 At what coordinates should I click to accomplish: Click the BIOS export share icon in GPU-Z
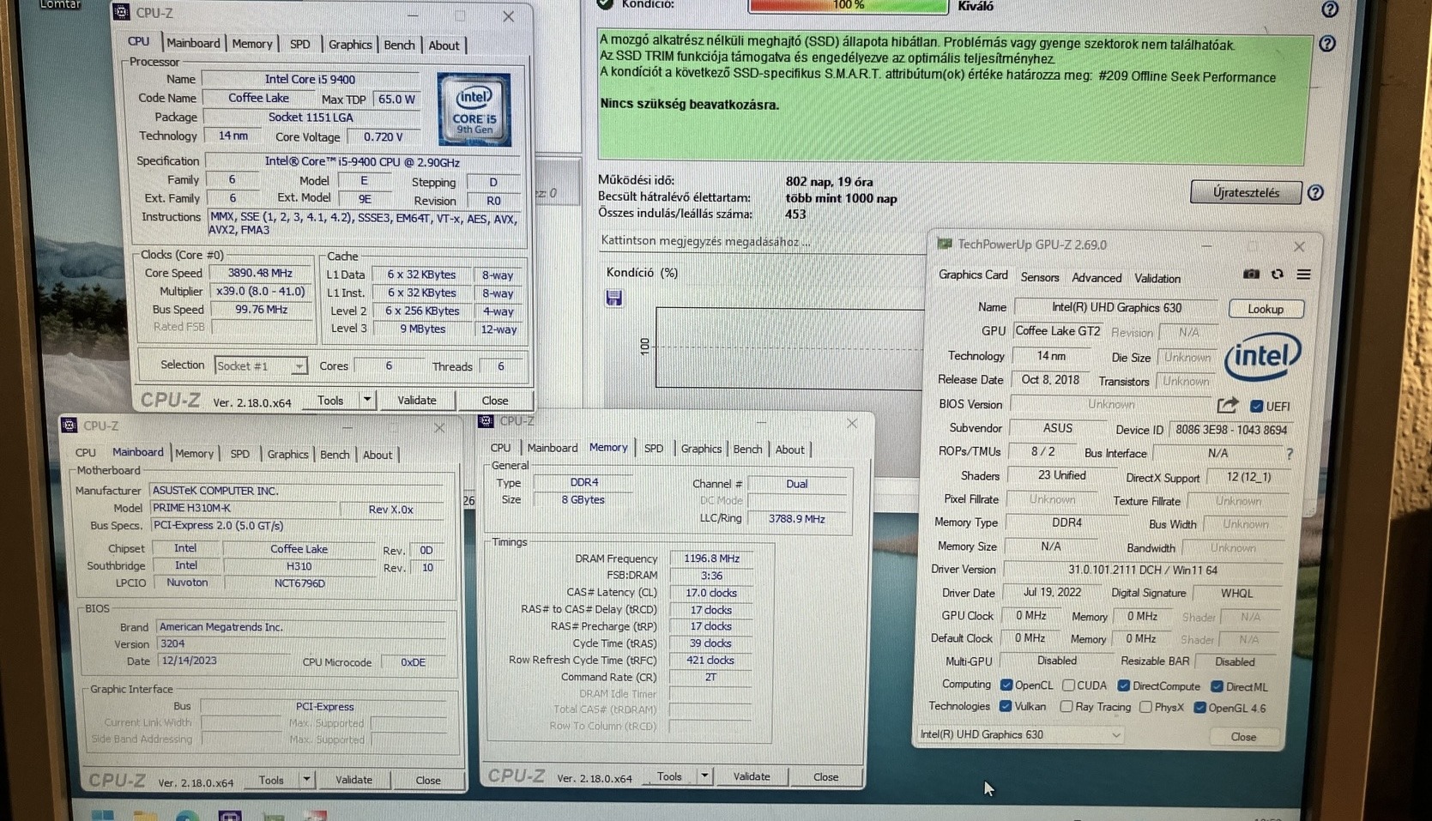click(1228, 405)
